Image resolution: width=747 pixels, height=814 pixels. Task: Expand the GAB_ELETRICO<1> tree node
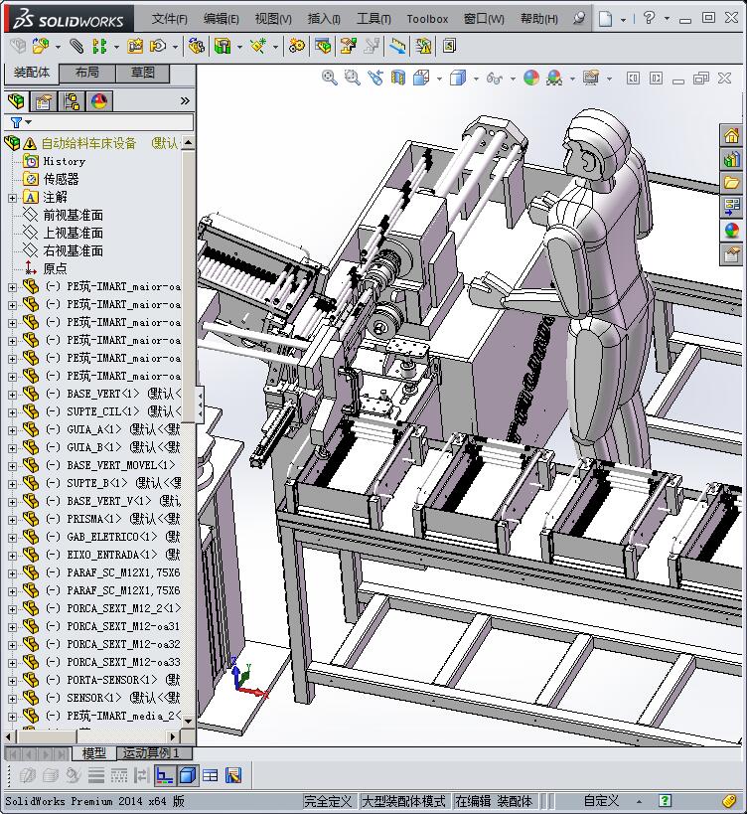point(12,537)
